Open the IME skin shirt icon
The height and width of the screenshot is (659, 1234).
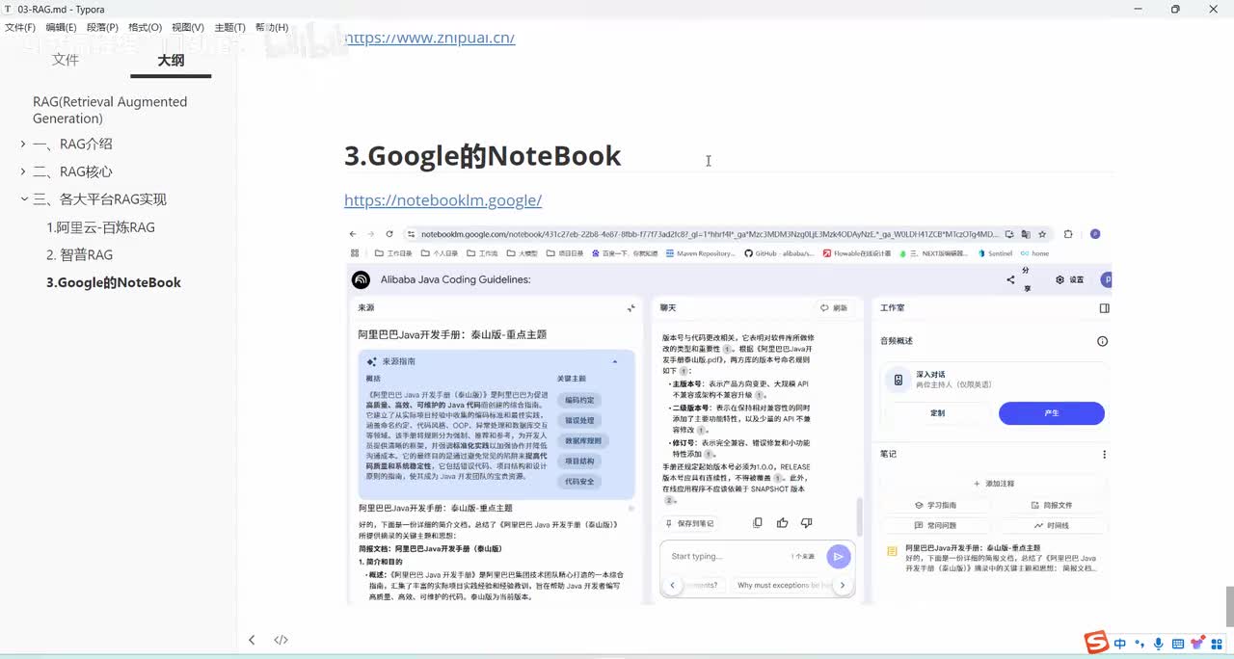[x=1198, y=643]
